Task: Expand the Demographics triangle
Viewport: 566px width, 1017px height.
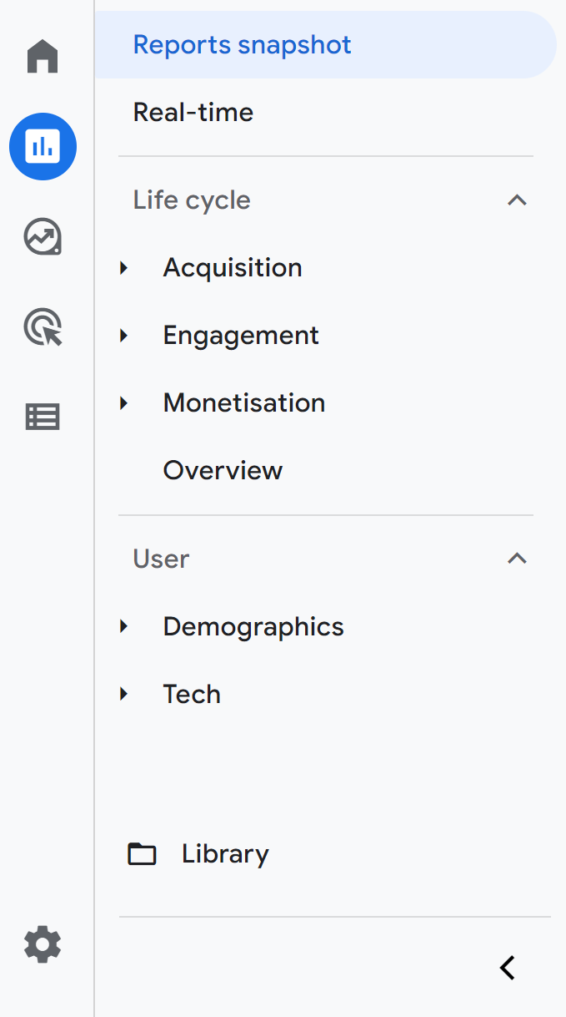Action: click(124, 626)
